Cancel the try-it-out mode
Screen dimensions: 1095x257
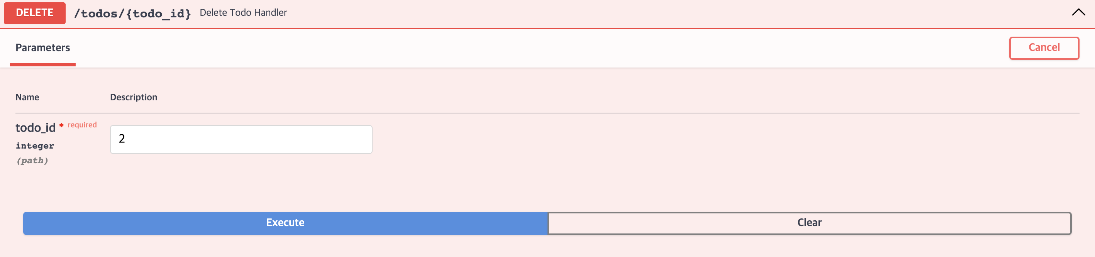click(x=1044, y=47)
